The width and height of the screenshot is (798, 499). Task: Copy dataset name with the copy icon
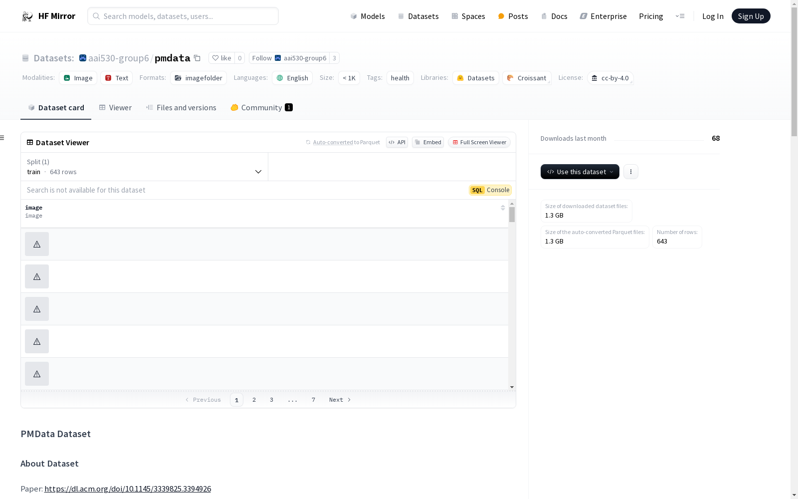(197, 58)
